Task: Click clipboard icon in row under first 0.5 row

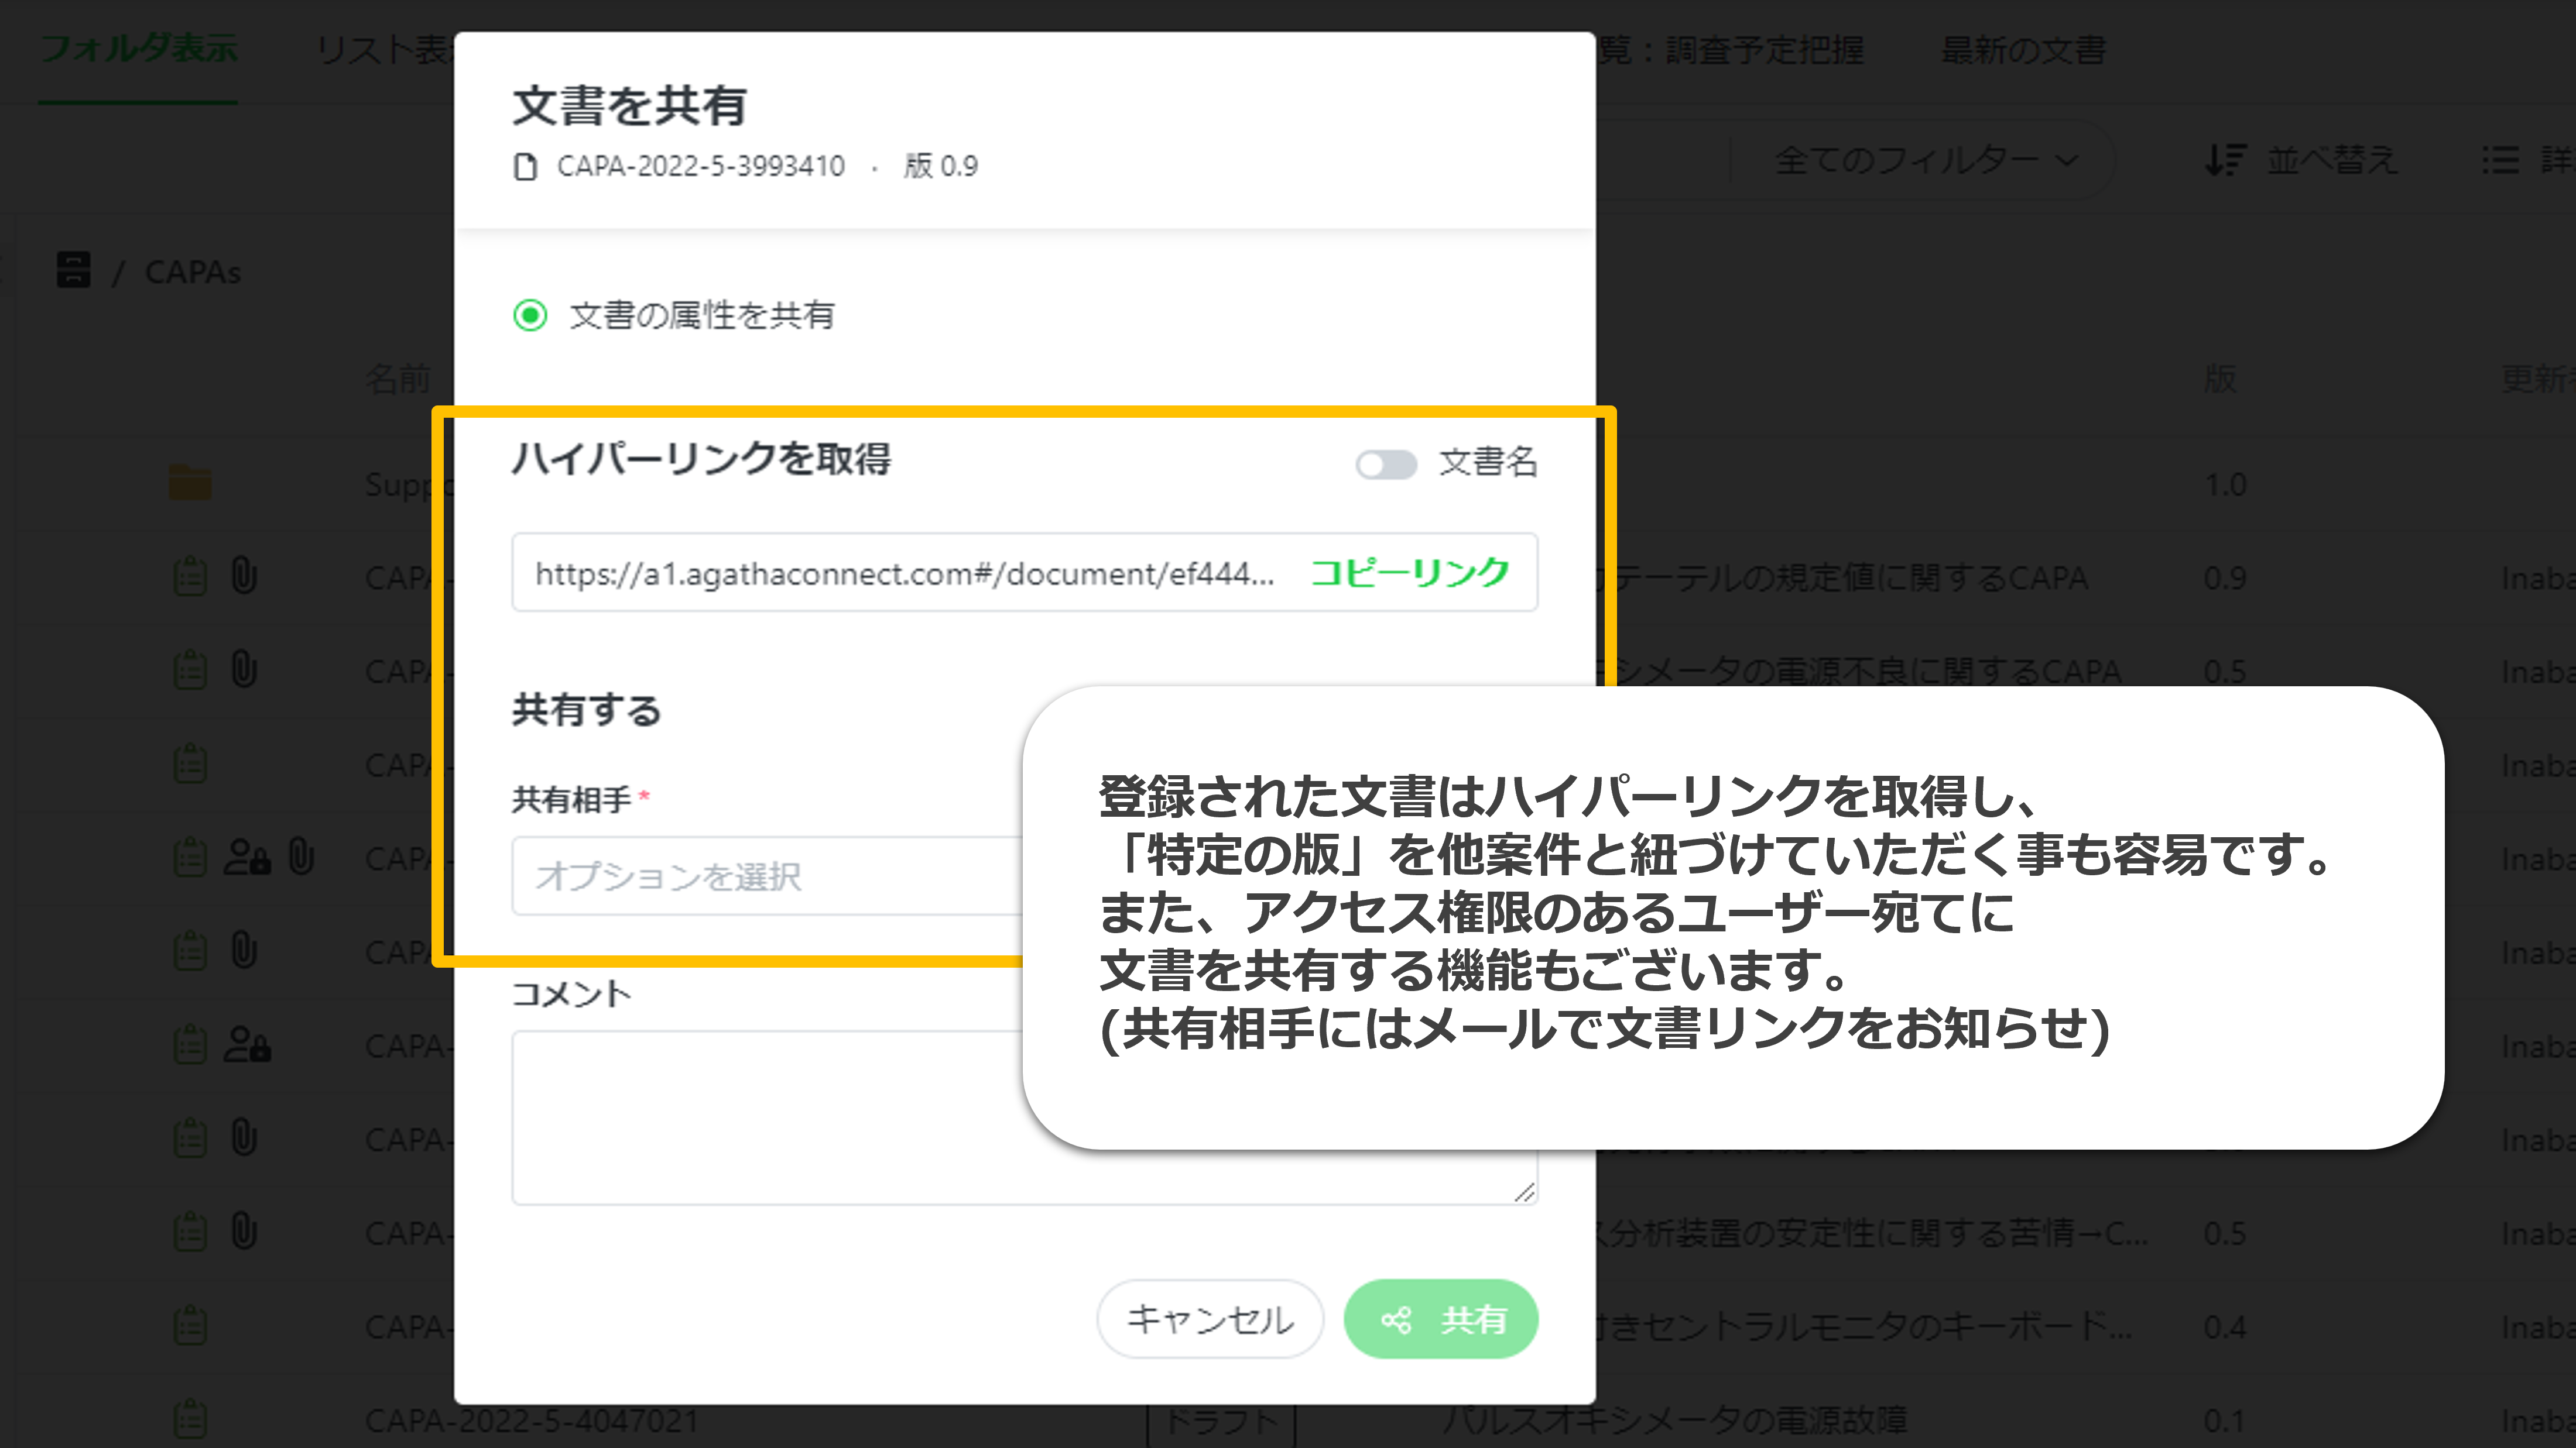Action: pos(190,763)
